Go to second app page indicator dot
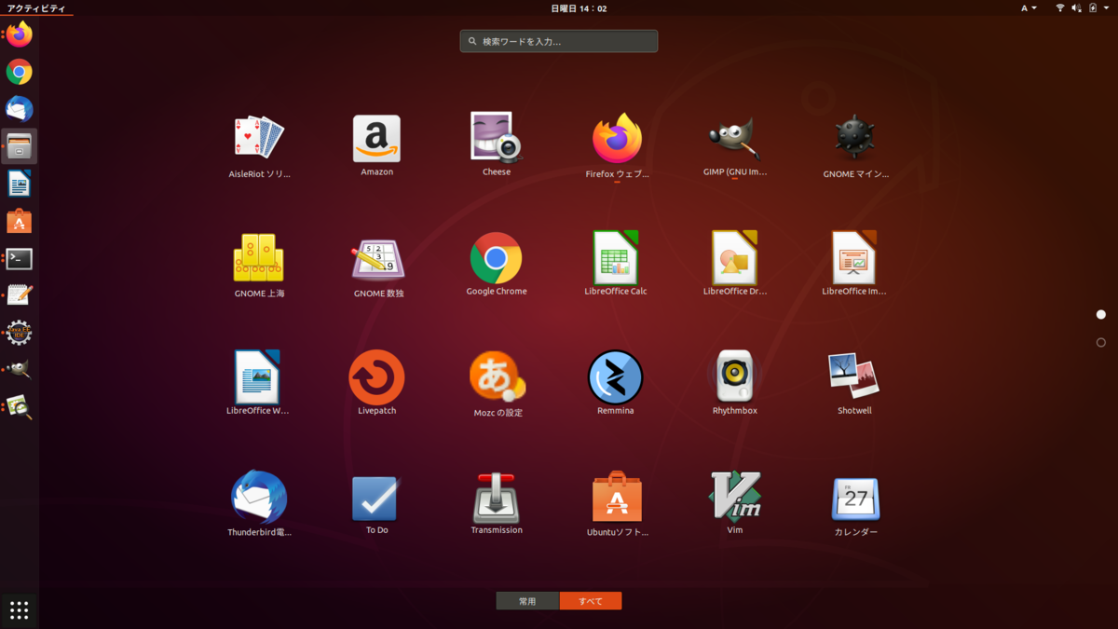Viewport: 1118px width, 629px height. [x=1101, y=343]
